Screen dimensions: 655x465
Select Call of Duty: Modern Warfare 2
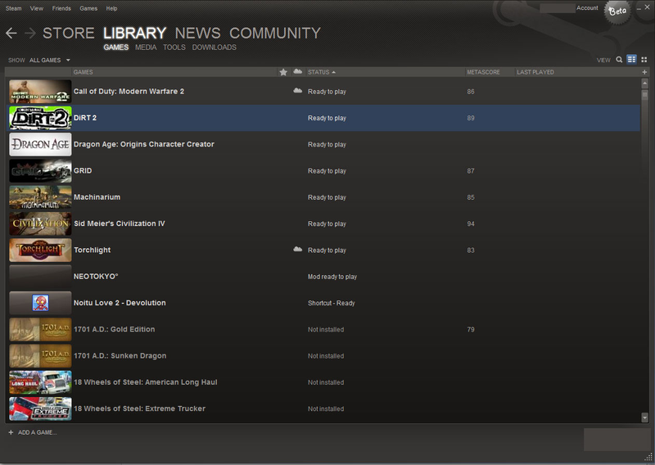tap(129, 91)
